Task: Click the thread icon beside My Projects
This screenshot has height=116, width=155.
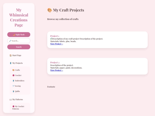Action: [11, 63]
